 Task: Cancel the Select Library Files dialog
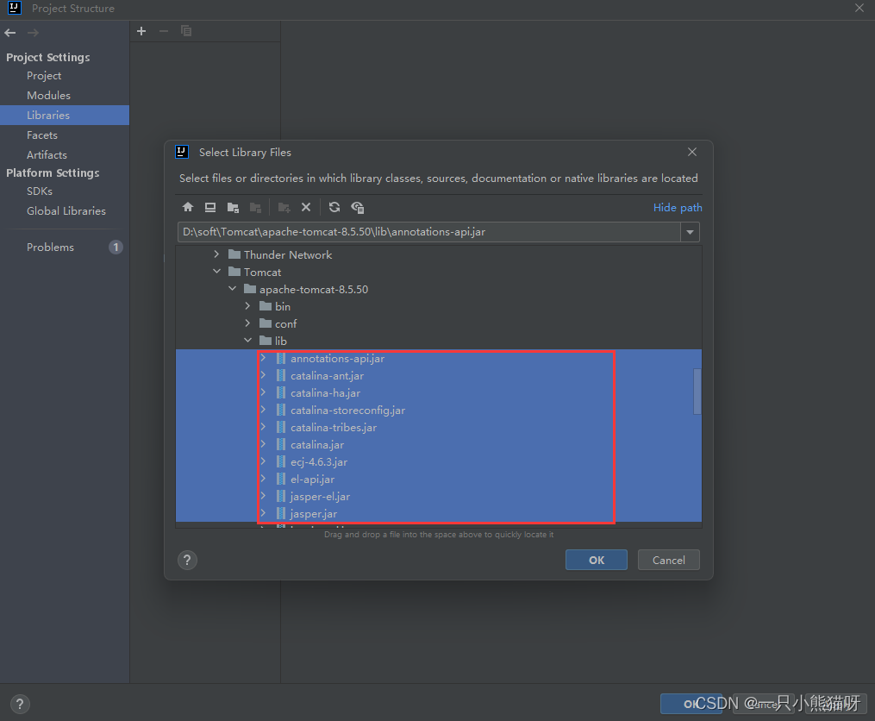coord(668,561)
